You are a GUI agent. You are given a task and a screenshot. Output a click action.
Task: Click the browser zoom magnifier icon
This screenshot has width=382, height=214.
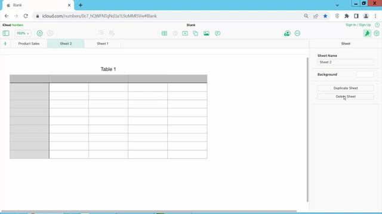[x=306, y=16]
